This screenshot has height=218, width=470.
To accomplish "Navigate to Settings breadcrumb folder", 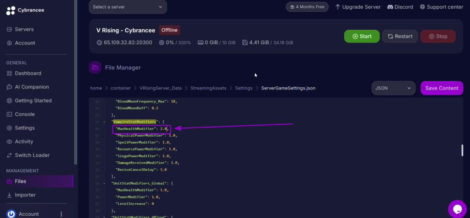I will [x=244, y=88].
